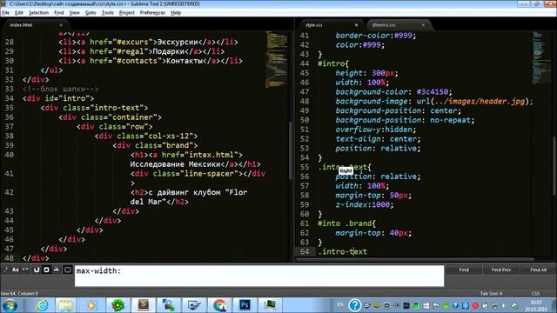Toggle wrap around search option
The height and width of the screenshot is (313, 557).
pyautogui.click(x=46, y=270)
